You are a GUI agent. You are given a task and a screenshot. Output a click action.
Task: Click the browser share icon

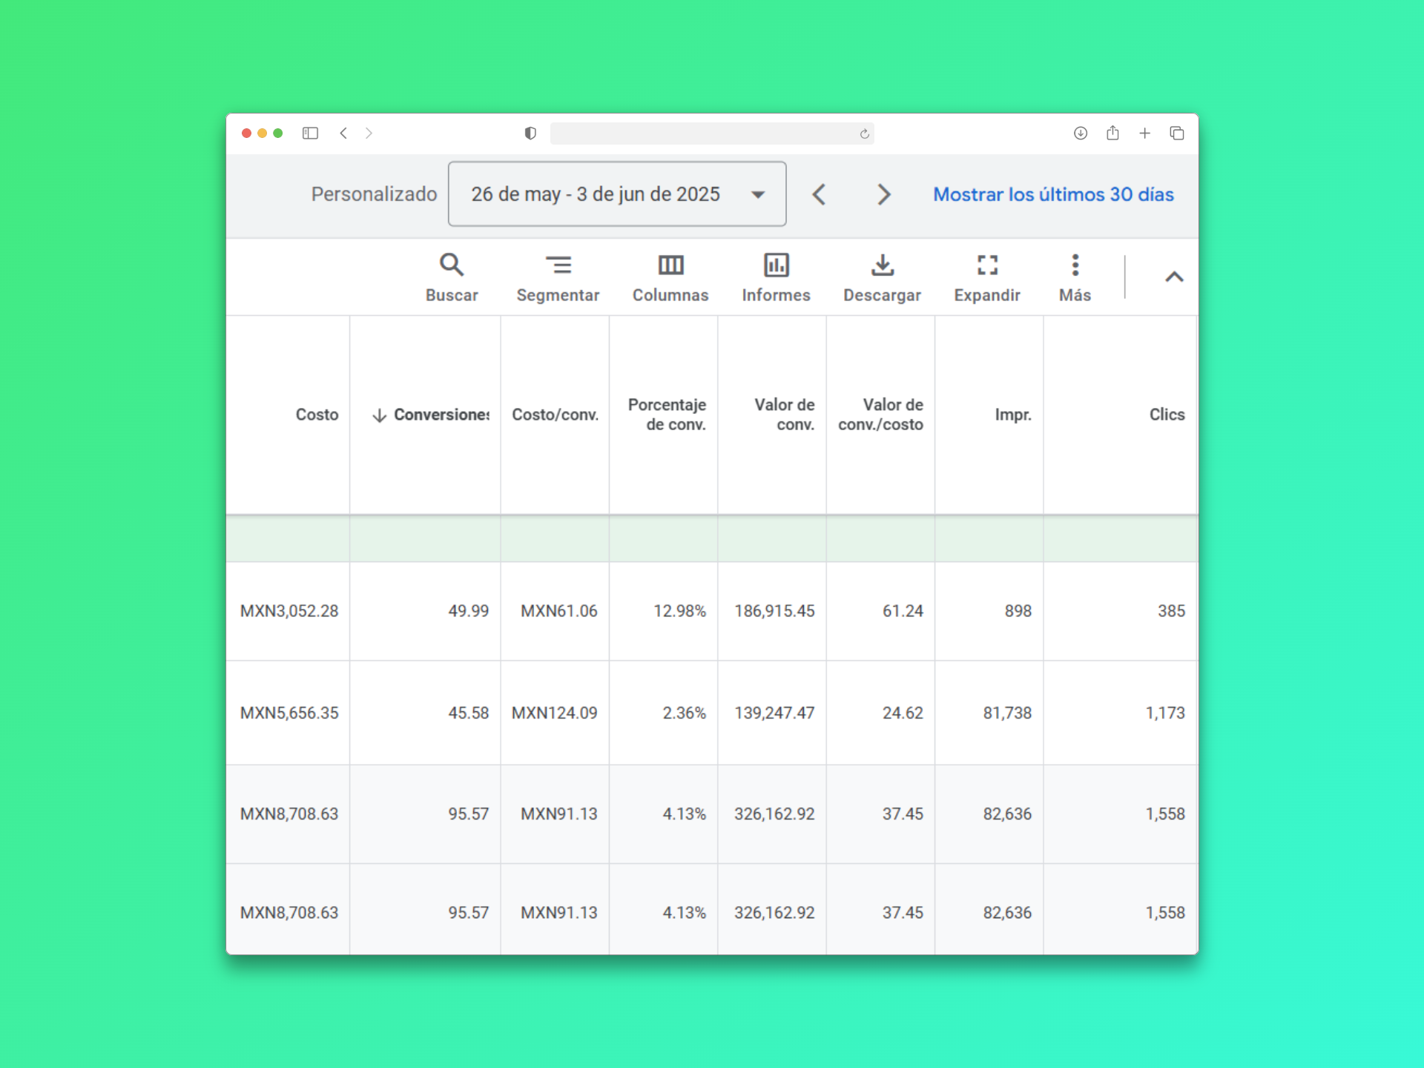pos(1112,133)
